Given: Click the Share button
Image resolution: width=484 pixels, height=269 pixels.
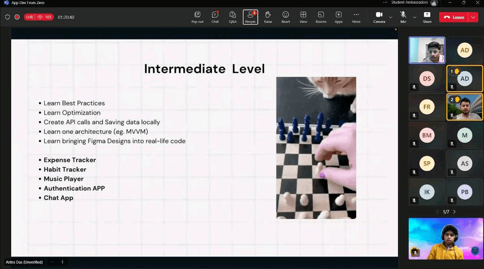Looking at the screenshot, I should coord(427,17).
